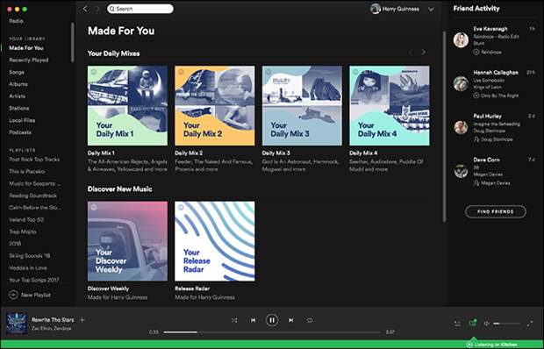Open the This Is Placebo playlist
Screen dimensions: 544x349
[27, 172]
